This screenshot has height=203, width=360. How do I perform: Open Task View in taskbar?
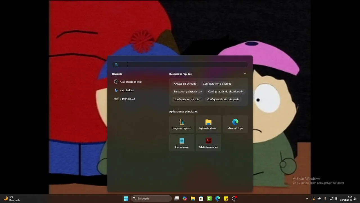(x=177, y=198)
